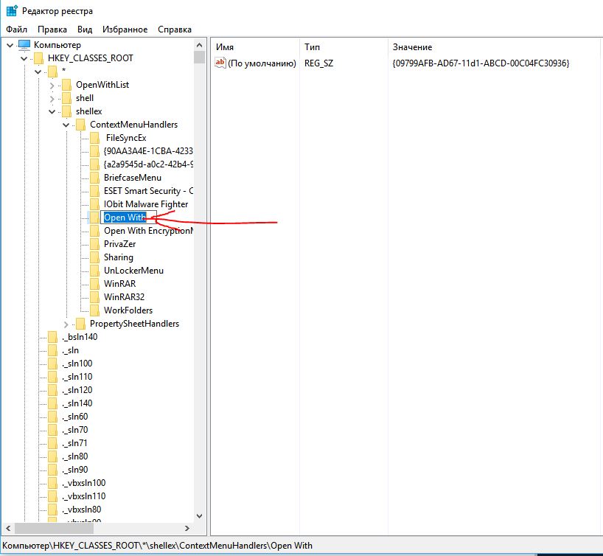The image size is (603, 556).
Task: Click the PropertySheetHandlers folder icon
Action: pos(81,324)
